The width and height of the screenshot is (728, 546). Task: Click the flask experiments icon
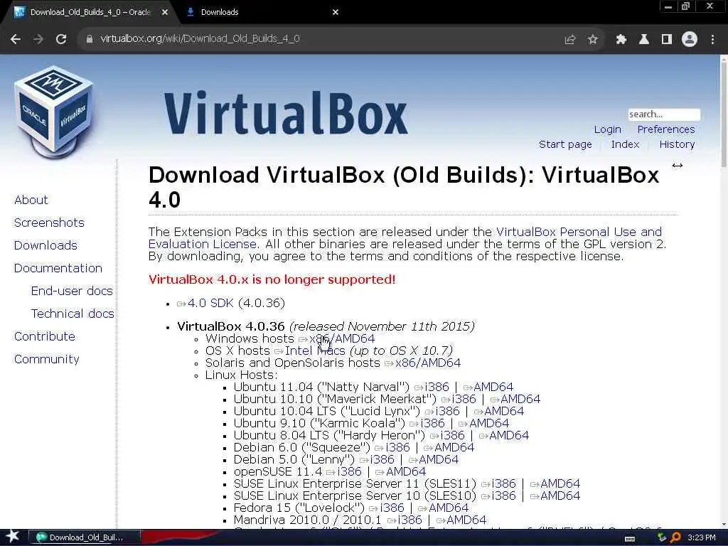(644, 40)
